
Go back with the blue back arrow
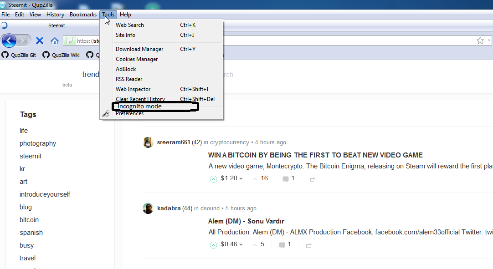(9, 41)
